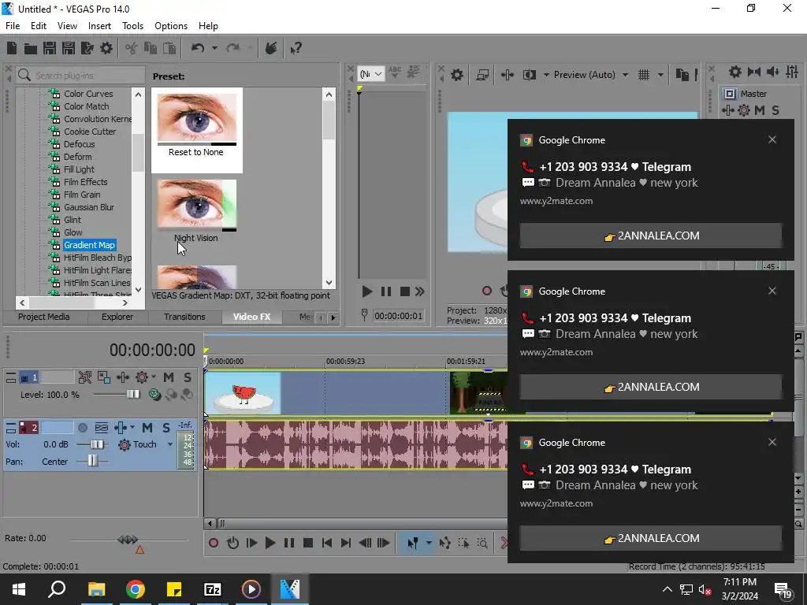
Task: Select the Reset to None preset
Action: coord(196,130)
